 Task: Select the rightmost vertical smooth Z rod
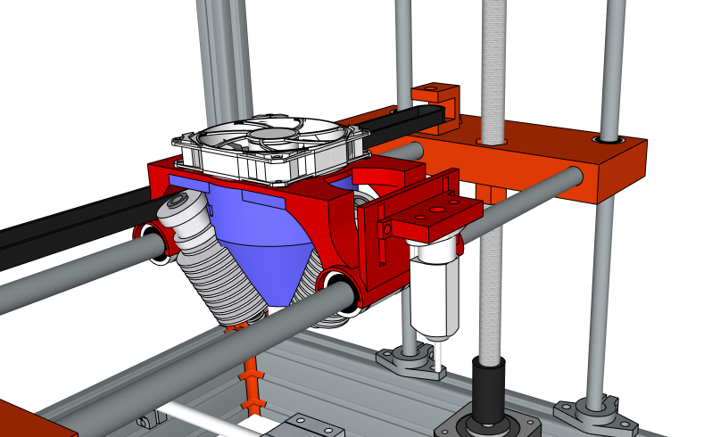(x=607, y=204)
